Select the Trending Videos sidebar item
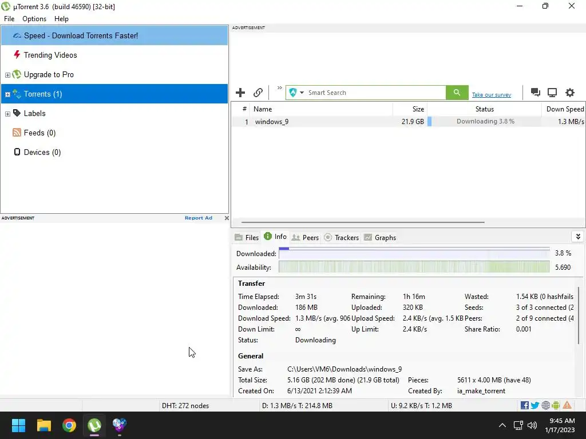The height and width of the screenshot is (439, 586). tap(114, 55)
